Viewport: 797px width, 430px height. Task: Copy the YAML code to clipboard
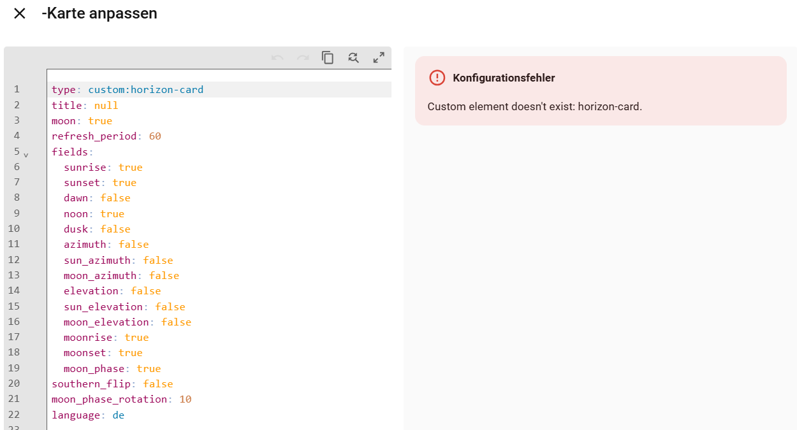click(x=328, y=58)
